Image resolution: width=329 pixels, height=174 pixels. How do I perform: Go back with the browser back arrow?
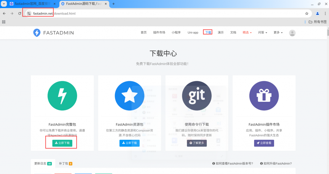pos(4,13)
